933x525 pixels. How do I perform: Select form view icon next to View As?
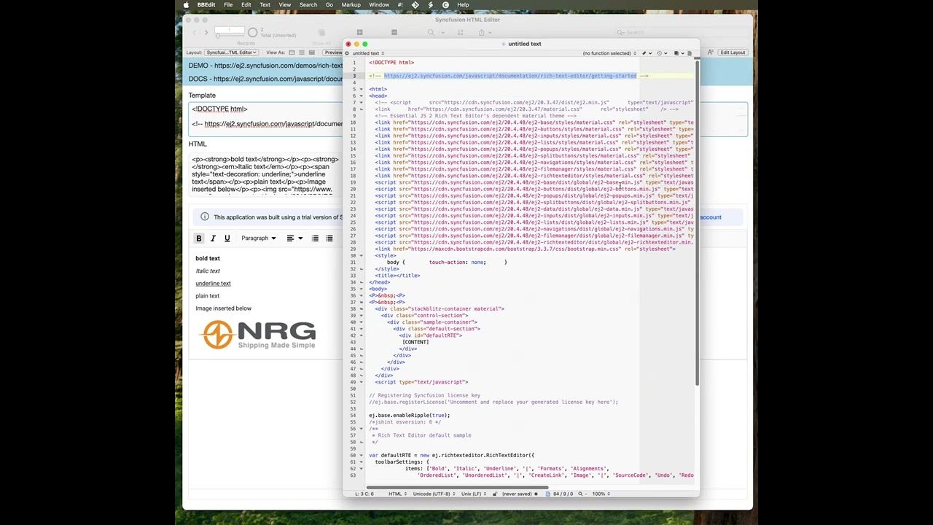(292, 52)
